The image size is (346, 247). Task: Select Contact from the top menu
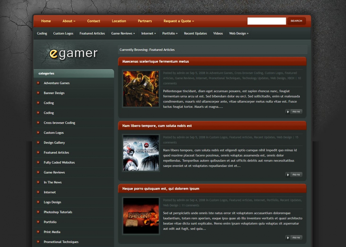click(93, 21)
